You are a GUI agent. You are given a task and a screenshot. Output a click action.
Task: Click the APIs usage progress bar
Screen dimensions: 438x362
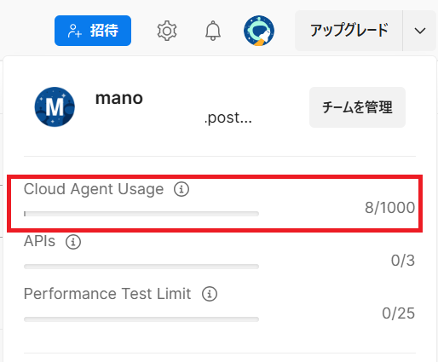[x=141, y=267]
